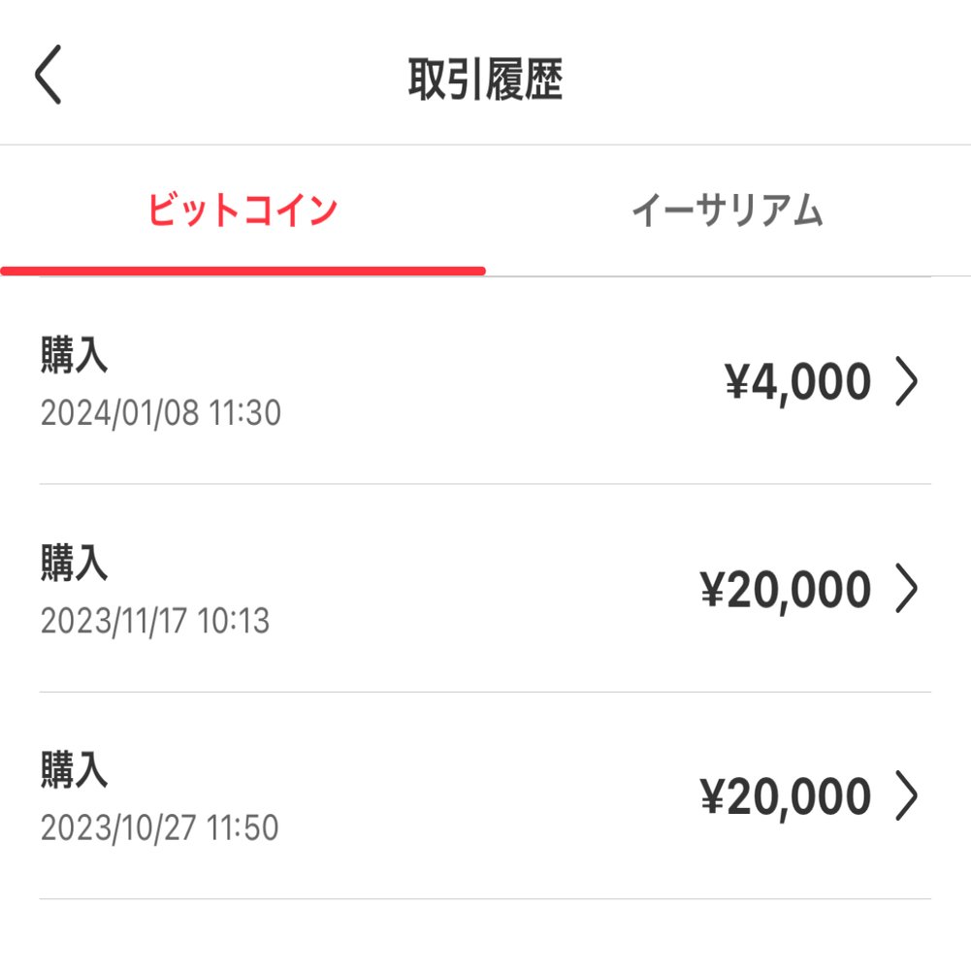Expand the 2023/10/27 ¥20,000 purchase entry

coord(485,796)
